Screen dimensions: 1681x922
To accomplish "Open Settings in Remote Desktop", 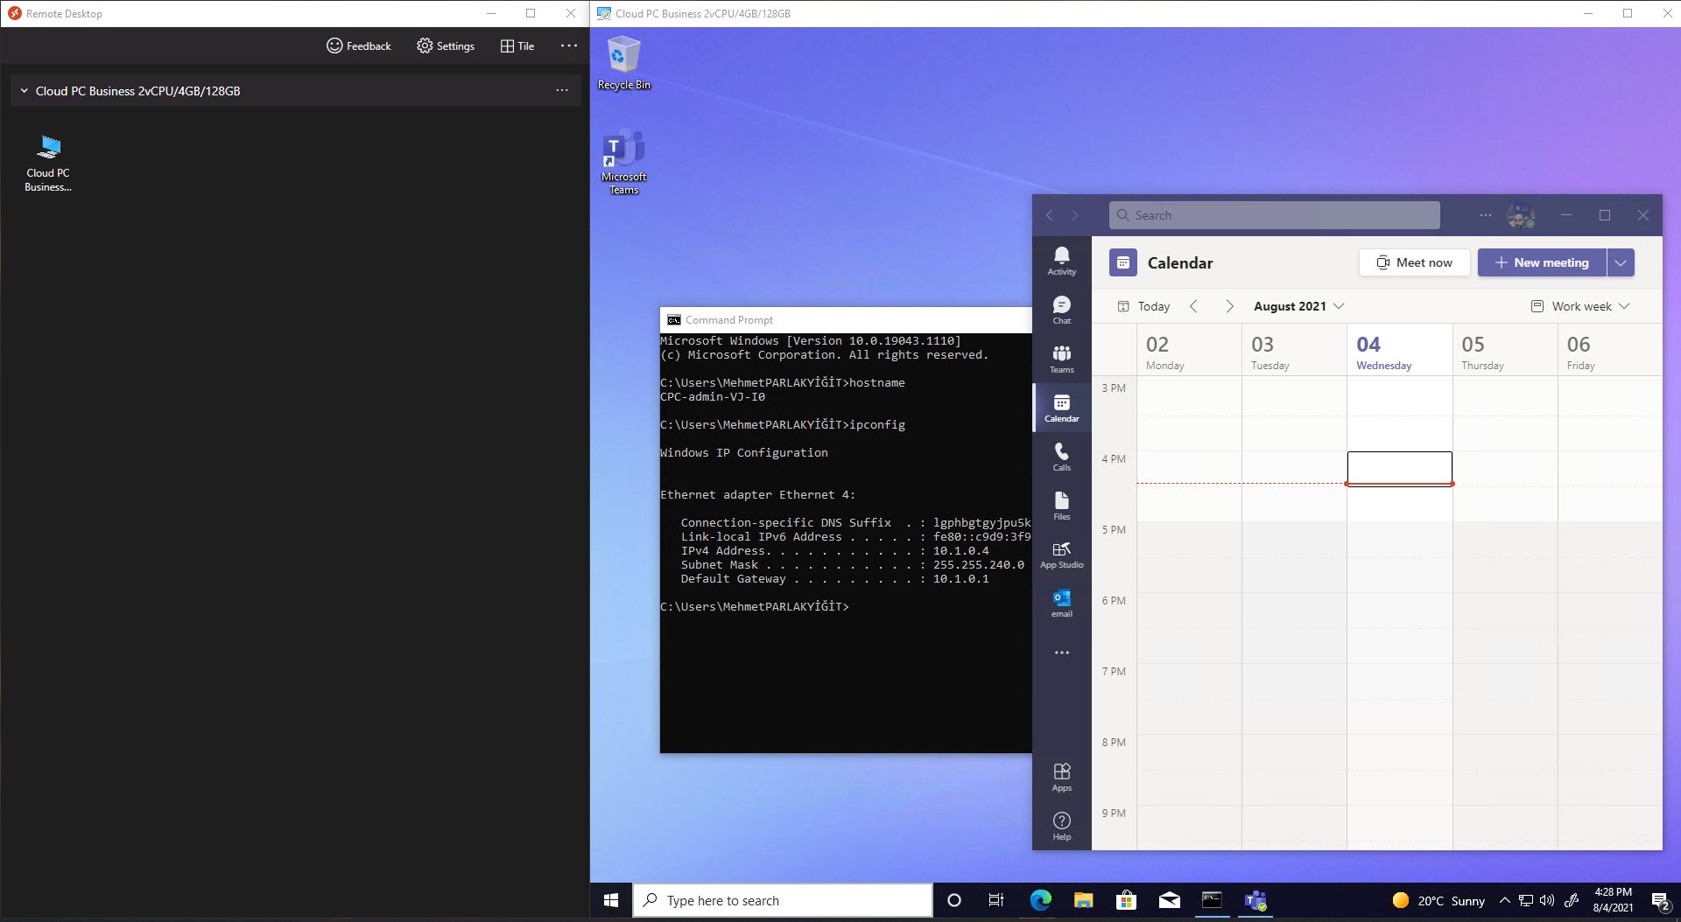I will [x=446, y=45].
